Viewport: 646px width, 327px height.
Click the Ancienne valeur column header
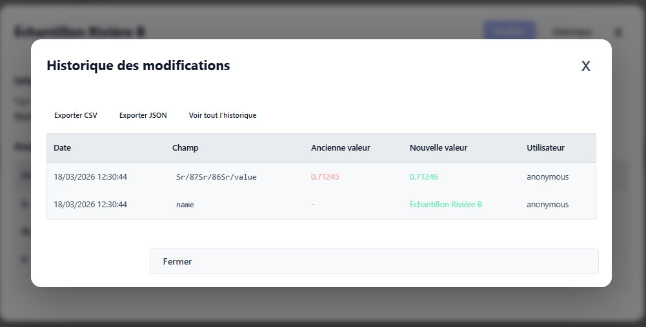point(340,148)
